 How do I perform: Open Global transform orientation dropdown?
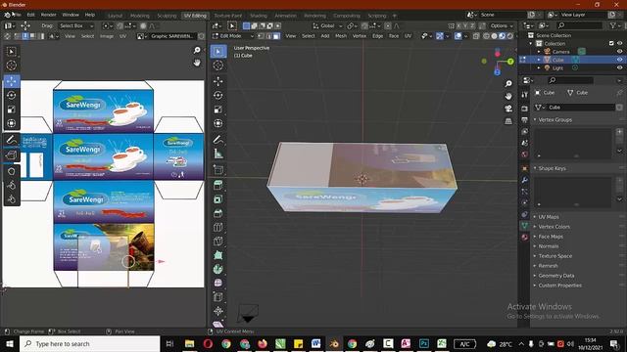[327, 25]
